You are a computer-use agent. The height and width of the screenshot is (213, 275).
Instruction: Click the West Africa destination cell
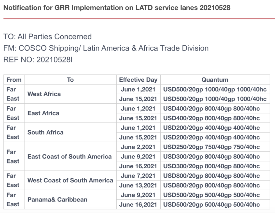[x=44, y=94]
